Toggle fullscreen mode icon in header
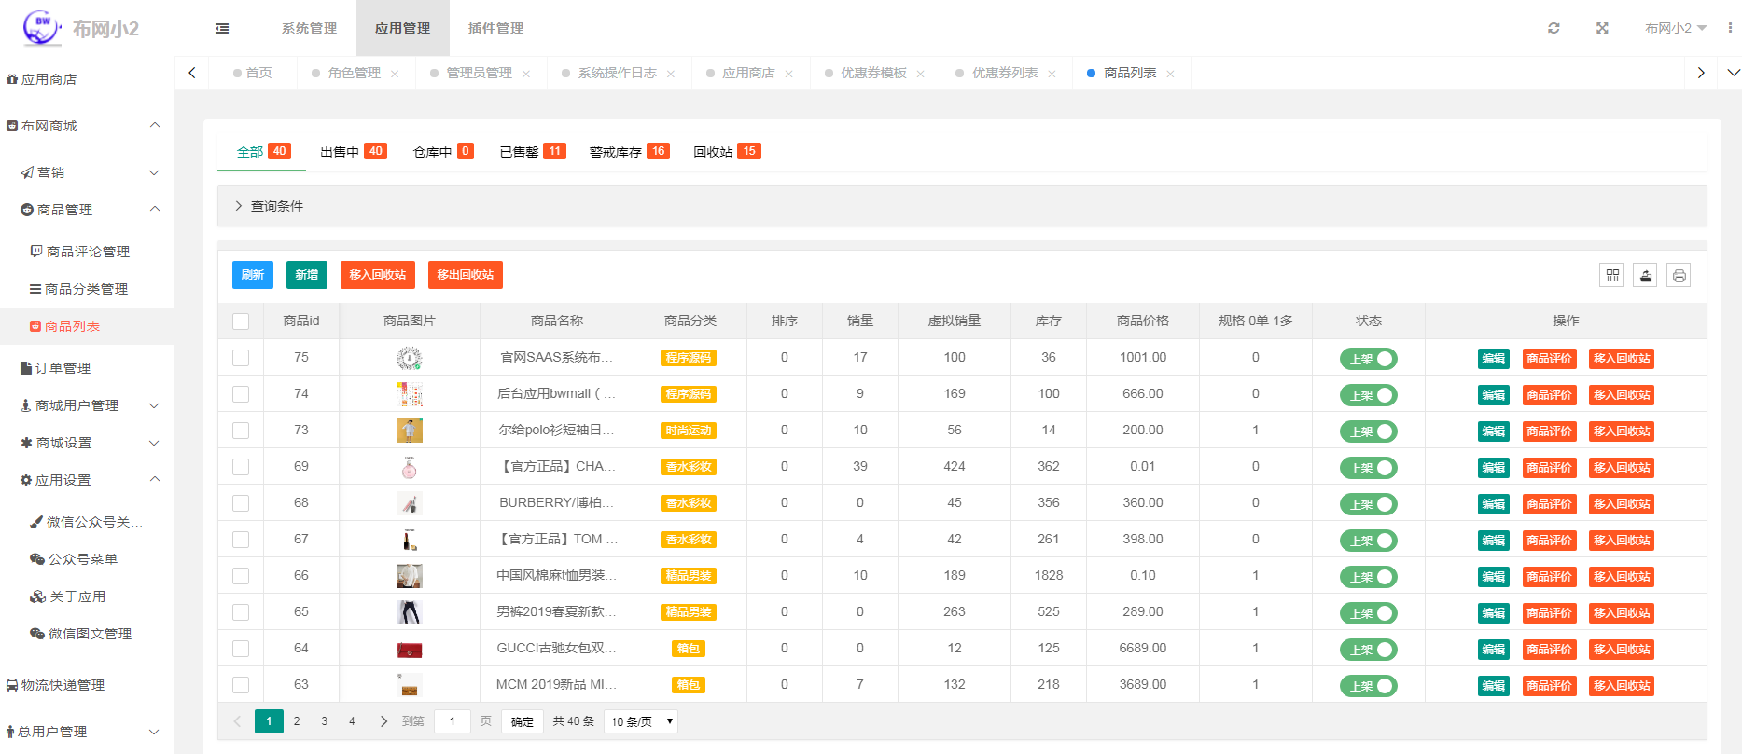This screenshot has height=754, width=1742. pos(1602,28)
